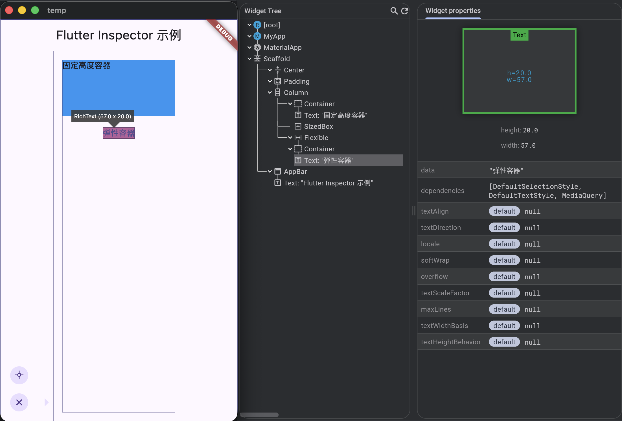Collapse the MyApp node
The height and width of the screenshot is (421, 622).
(x=249, y=36)
